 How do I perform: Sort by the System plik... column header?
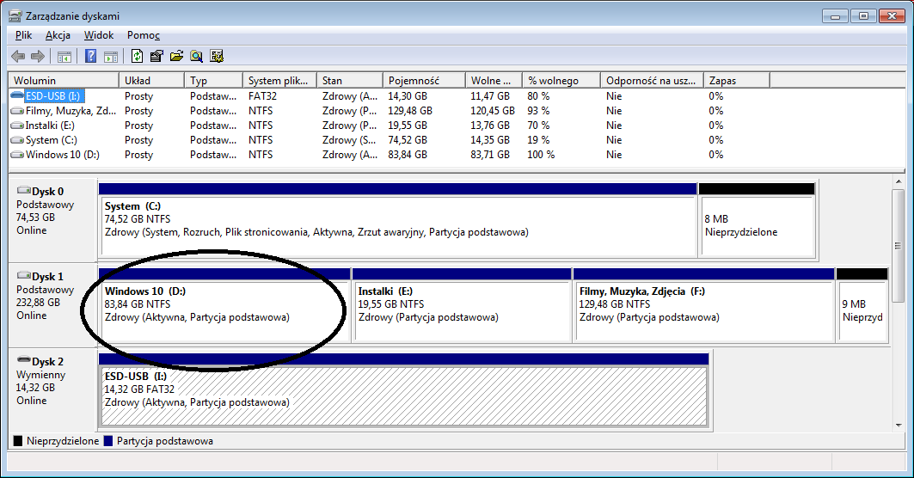(279, 81)
